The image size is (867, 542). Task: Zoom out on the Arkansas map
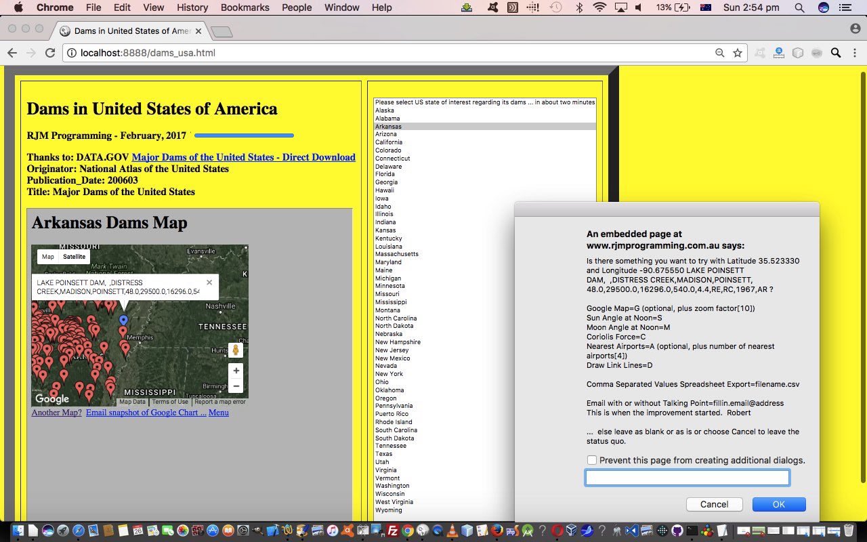[236, 386]
